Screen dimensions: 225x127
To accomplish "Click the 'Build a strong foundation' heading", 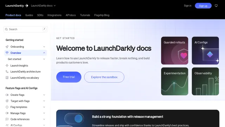I will point(127,117).
